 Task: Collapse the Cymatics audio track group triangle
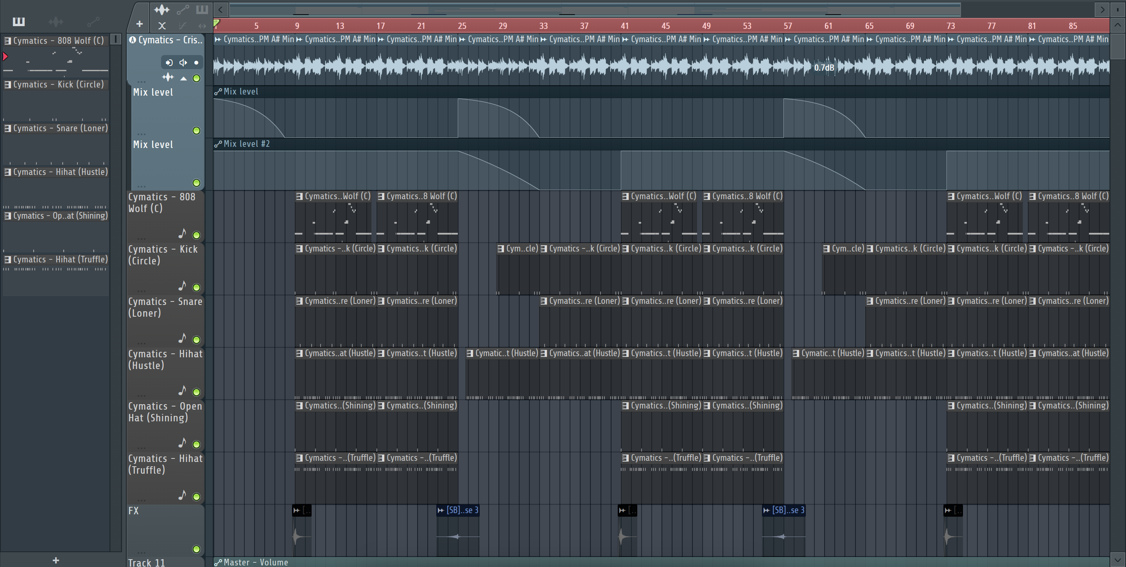click(184, 78)
